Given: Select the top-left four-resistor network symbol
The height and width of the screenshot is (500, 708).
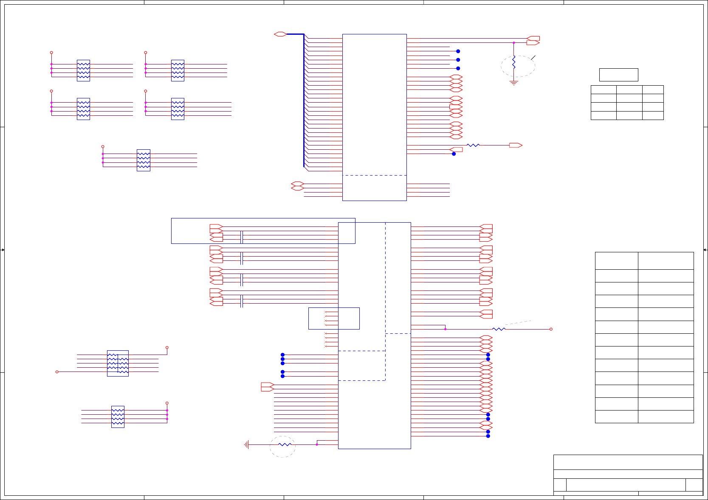Looking at the screenshot, I should [83, 70].
